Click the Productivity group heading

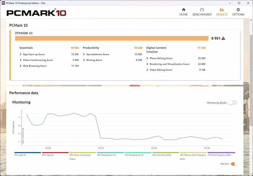click(91, 48)
